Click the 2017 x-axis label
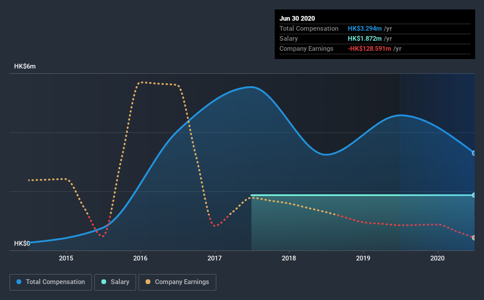484x300 pixels. [x=215, y=258]
